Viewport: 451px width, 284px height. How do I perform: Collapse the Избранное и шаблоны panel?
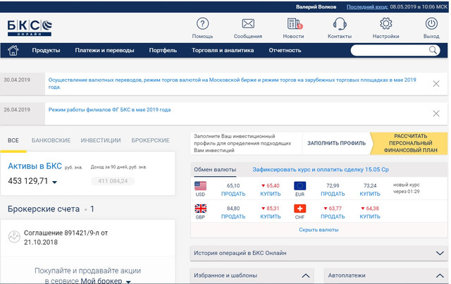point(306,276)
